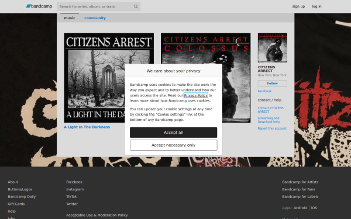Open the Help footer link
This screenshot has height=219, width=351.
click(12, 211)
